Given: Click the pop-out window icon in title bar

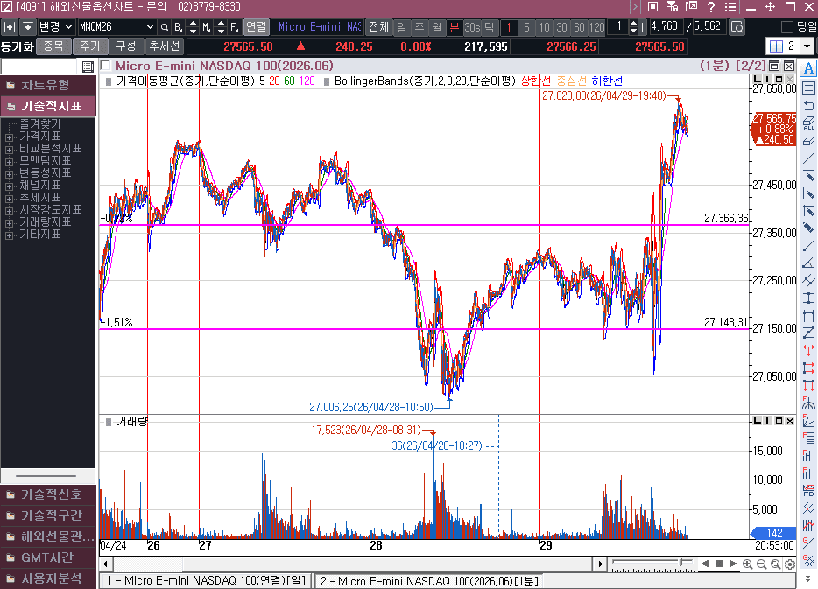Looking at the screenshot, I should [691, 7].
